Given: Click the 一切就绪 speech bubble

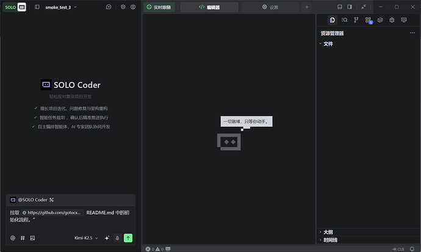Looking at the screenshot, I should [246, 121].
